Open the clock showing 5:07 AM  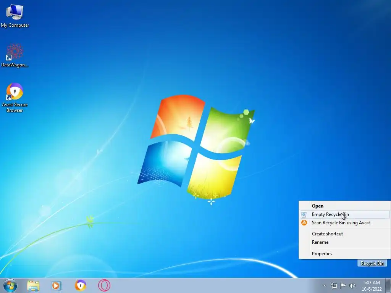point(372,286)
